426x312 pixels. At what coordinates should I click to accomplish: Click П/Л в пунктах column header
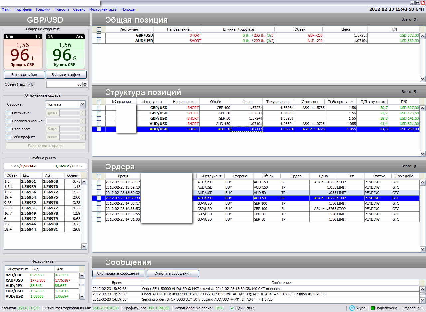373,102
